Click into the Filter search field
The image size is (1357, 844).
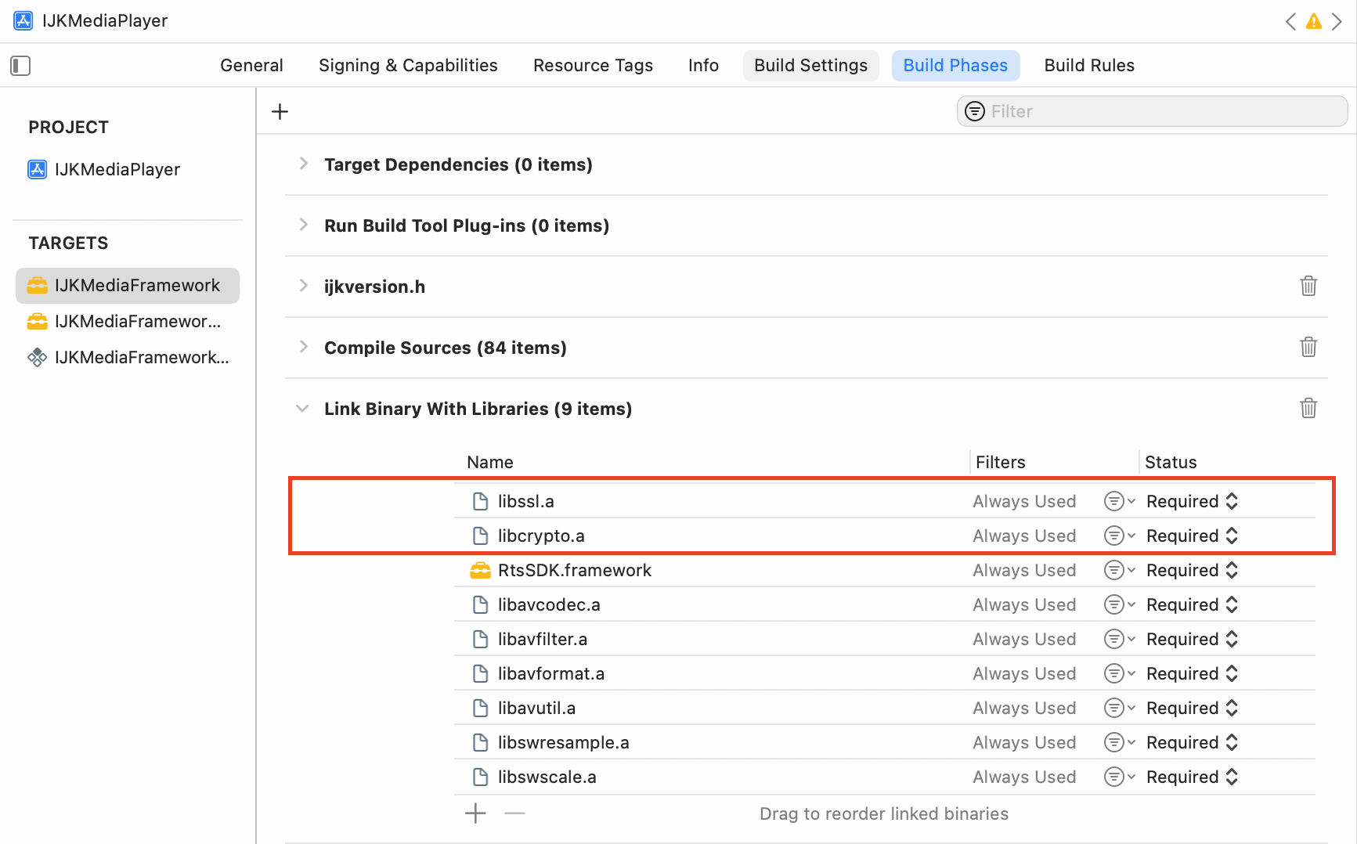click(x=1152, y=111)
